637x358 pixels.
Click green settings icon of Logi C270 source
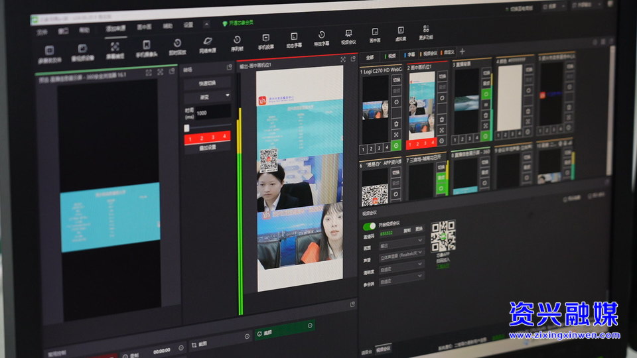pos(396,145)
